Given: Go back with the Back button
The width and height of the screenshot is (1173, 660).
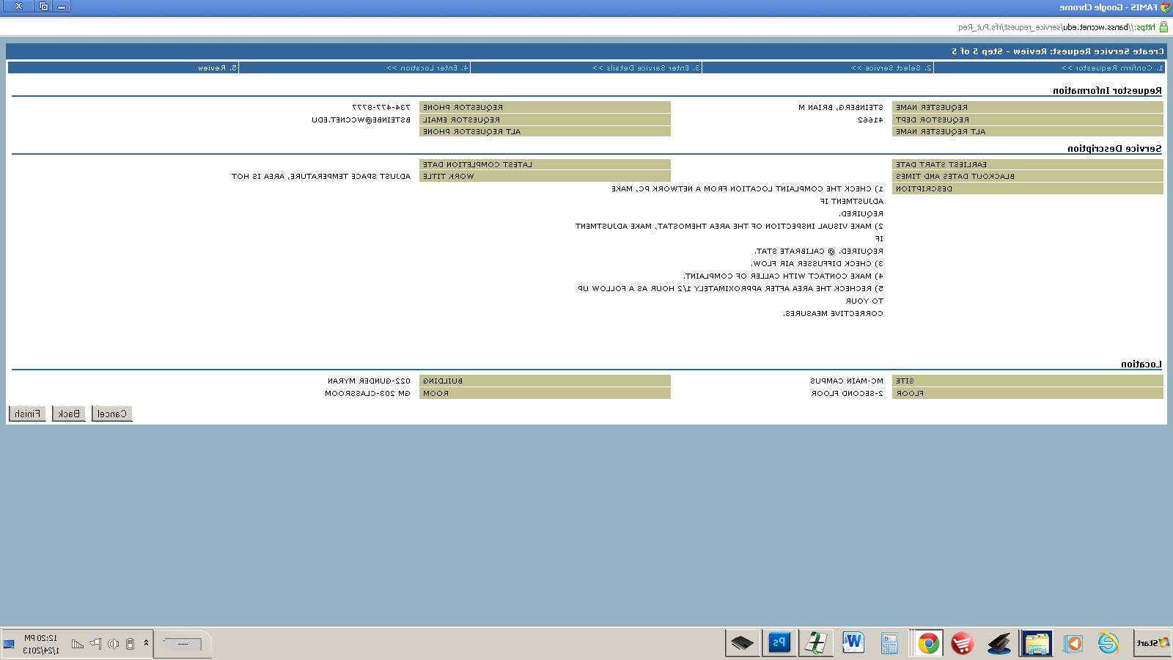Looking at the screenshot, I should [x=69, y=414].
